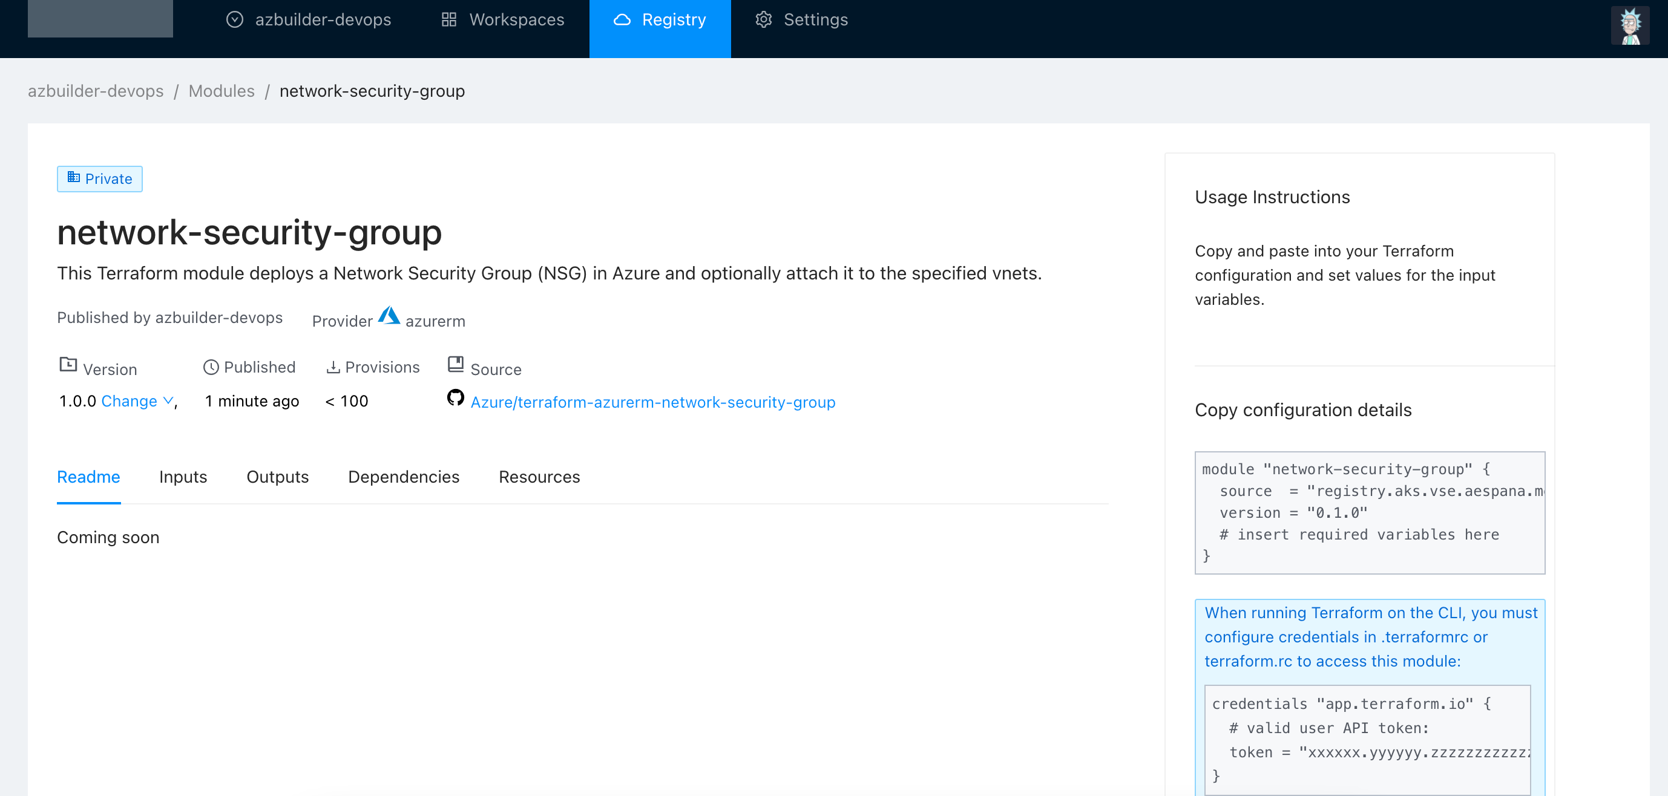Click Modules breadcrumb link

(x=222, y=91)
